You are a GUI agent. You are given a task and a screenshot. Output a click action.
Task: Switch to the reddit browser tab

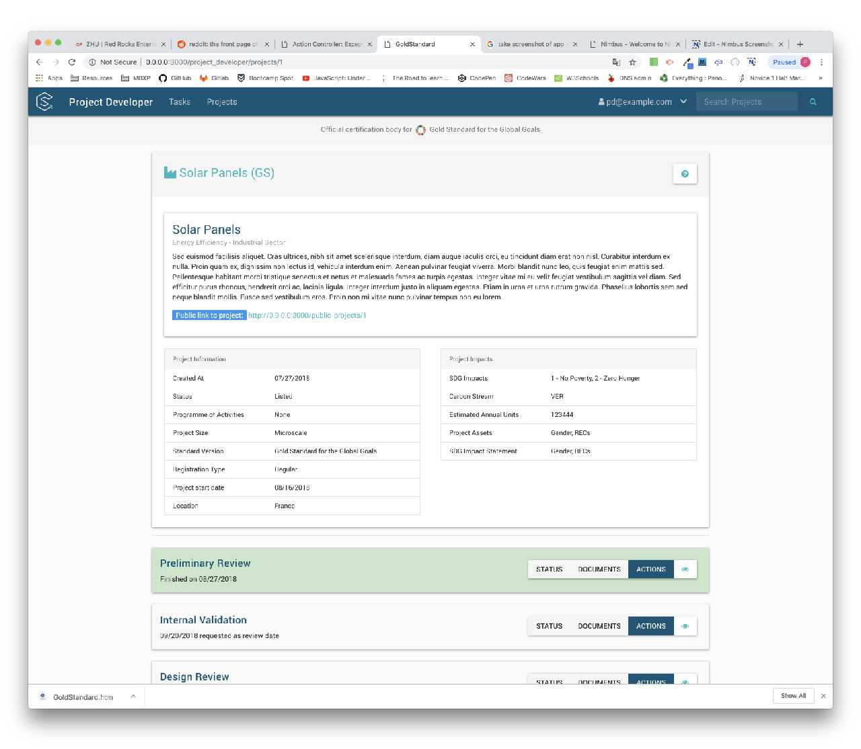(223, 44)
